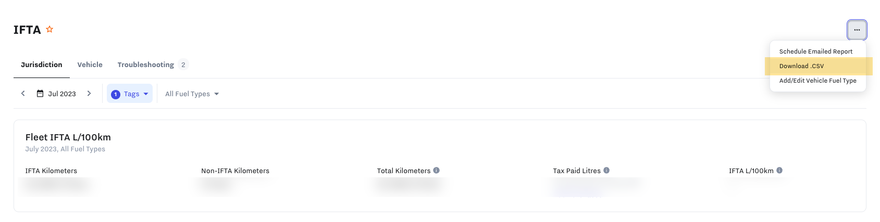Open the Troubleshooting tab
The height and width of the screenshot is (222, 880).
[x=146, y=65]
